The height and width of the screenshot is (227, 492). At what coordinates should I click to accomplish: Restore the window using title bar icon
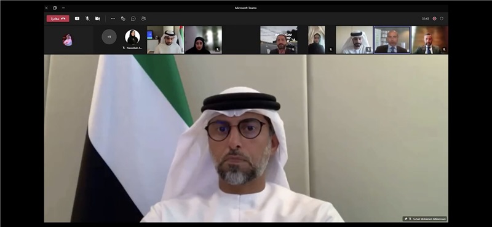pyautogui.click(x=55, y=8)
